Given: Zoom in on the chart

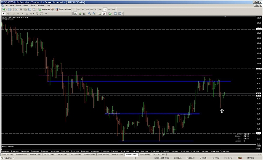Looking at the screenshot, I should (x=90, y=13).
